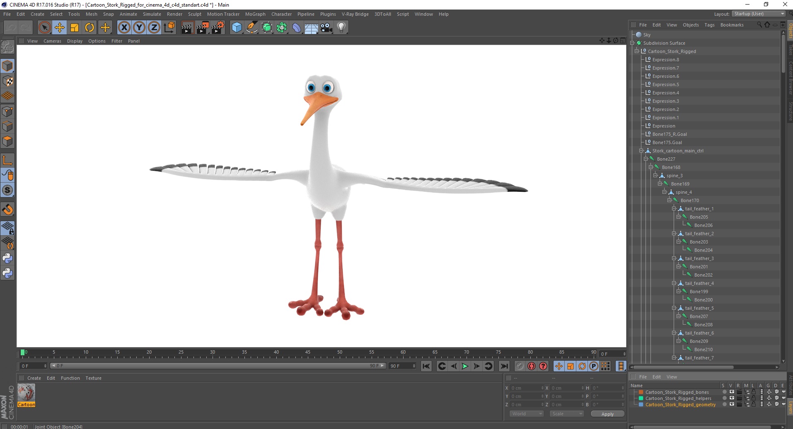Open the Simulate menu
The width and height of the screenshot is (793, 429).
152,14
